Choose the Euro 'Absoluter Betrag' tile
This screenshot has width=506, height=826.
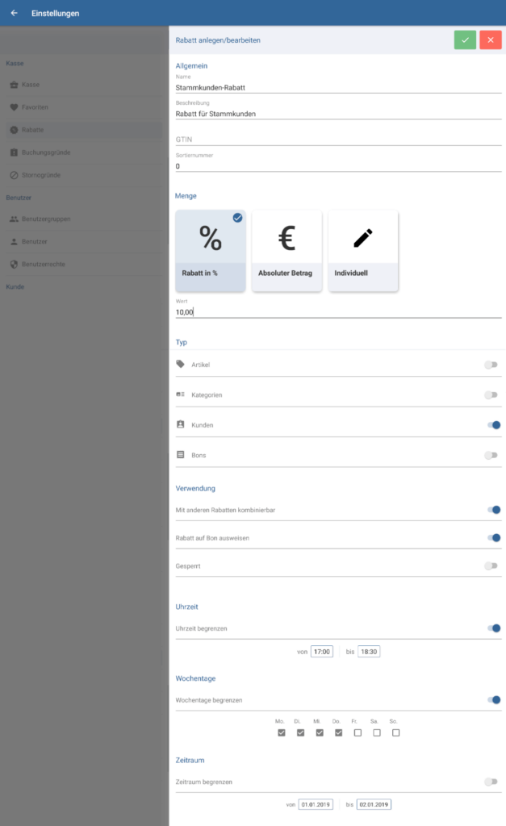(x=286, y=250)
